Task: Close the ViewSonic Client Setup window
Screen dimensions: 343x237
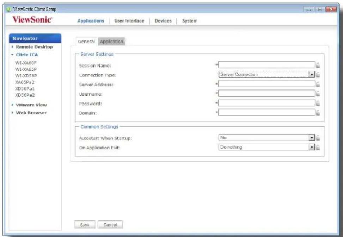Action: point(331,10)
